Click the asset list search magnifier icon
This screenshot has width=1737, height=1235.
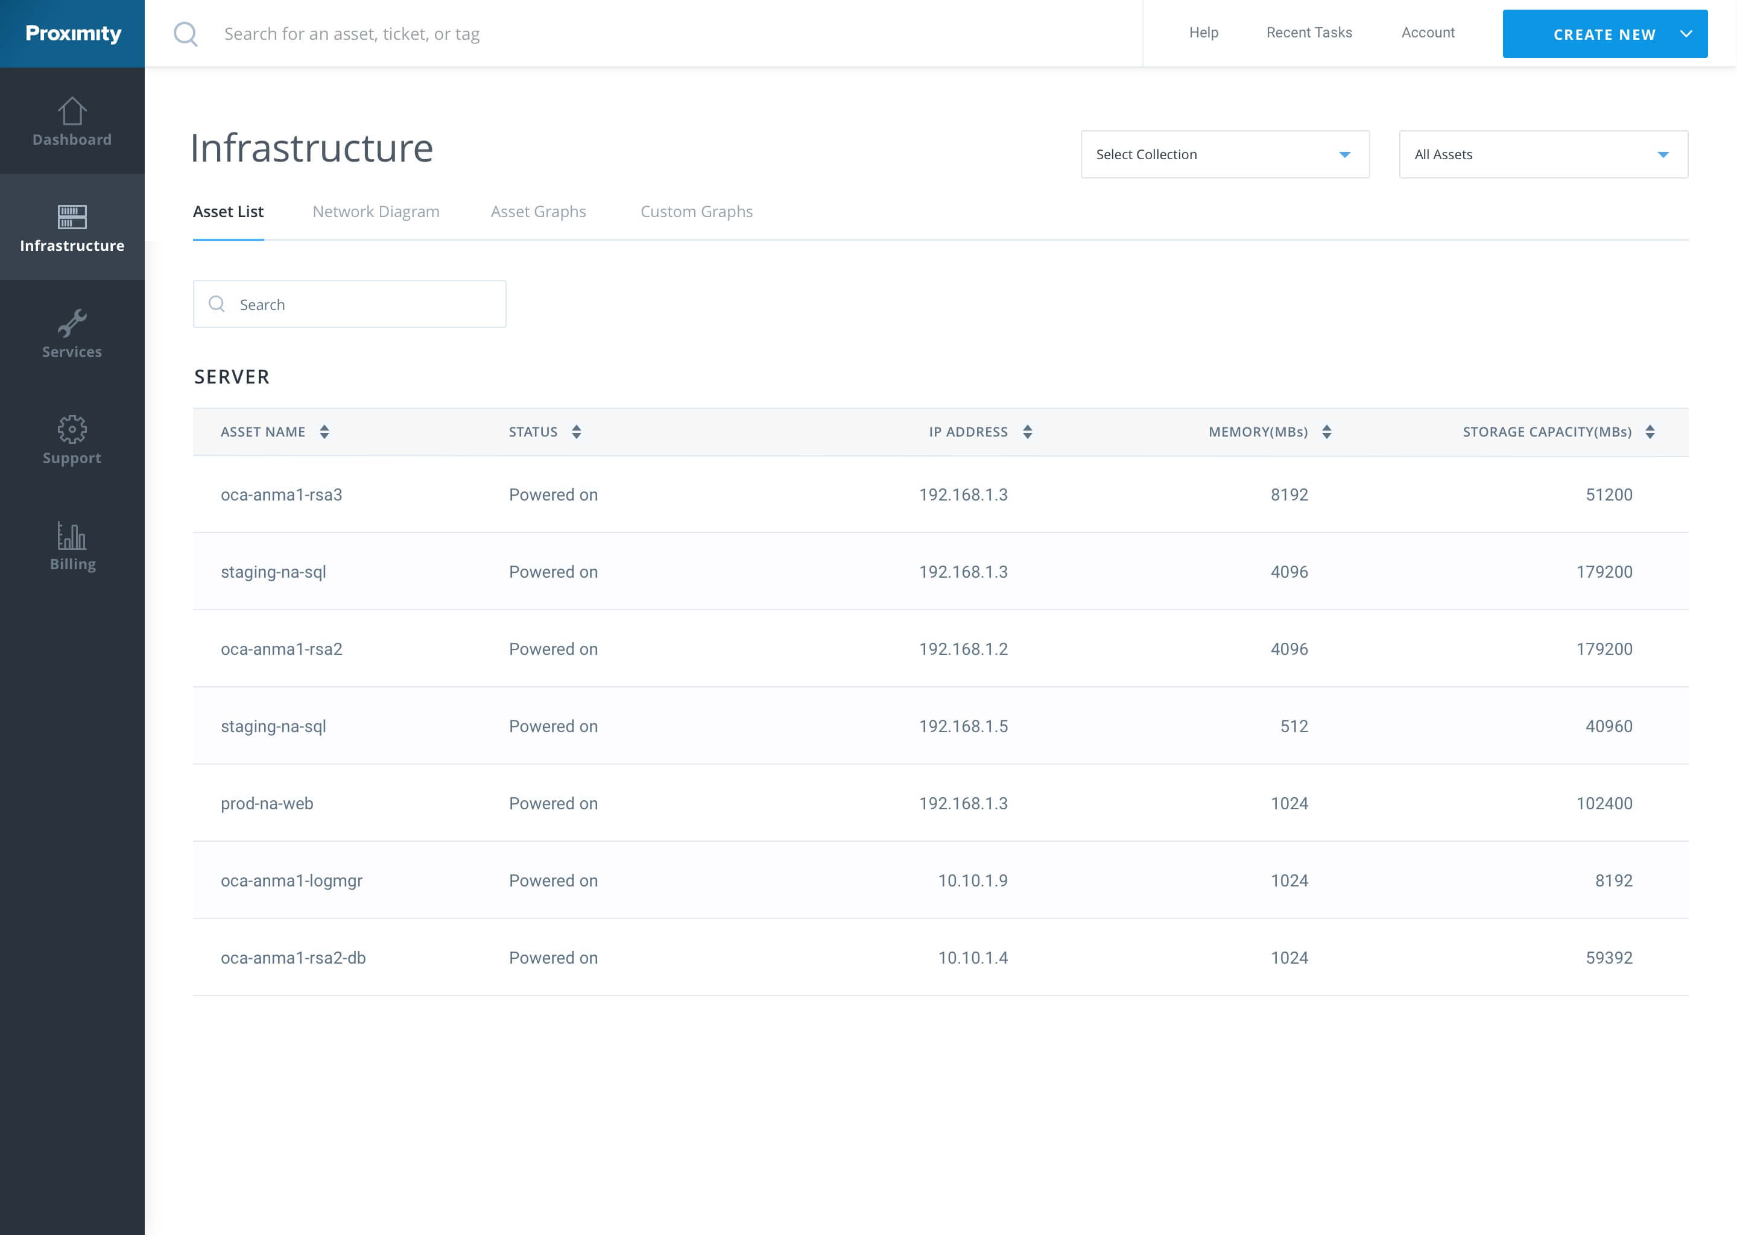point(217,303)
